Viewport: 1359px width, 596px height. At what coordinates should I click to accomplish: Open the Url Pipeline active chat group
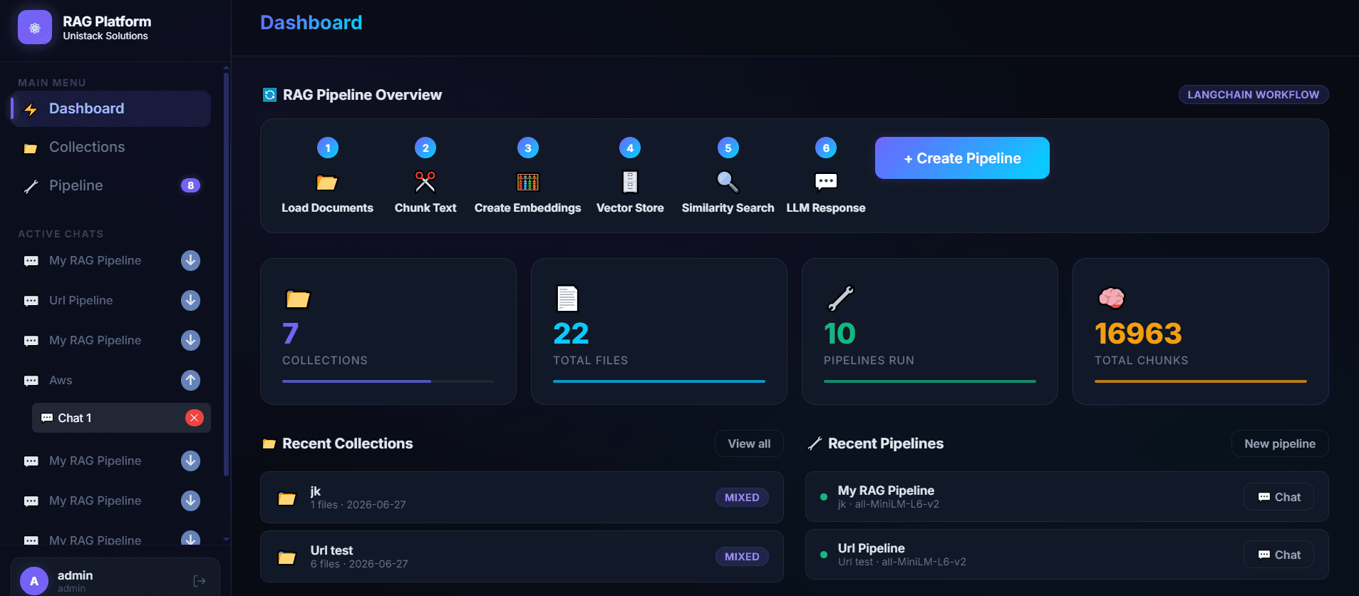point(111,300)
